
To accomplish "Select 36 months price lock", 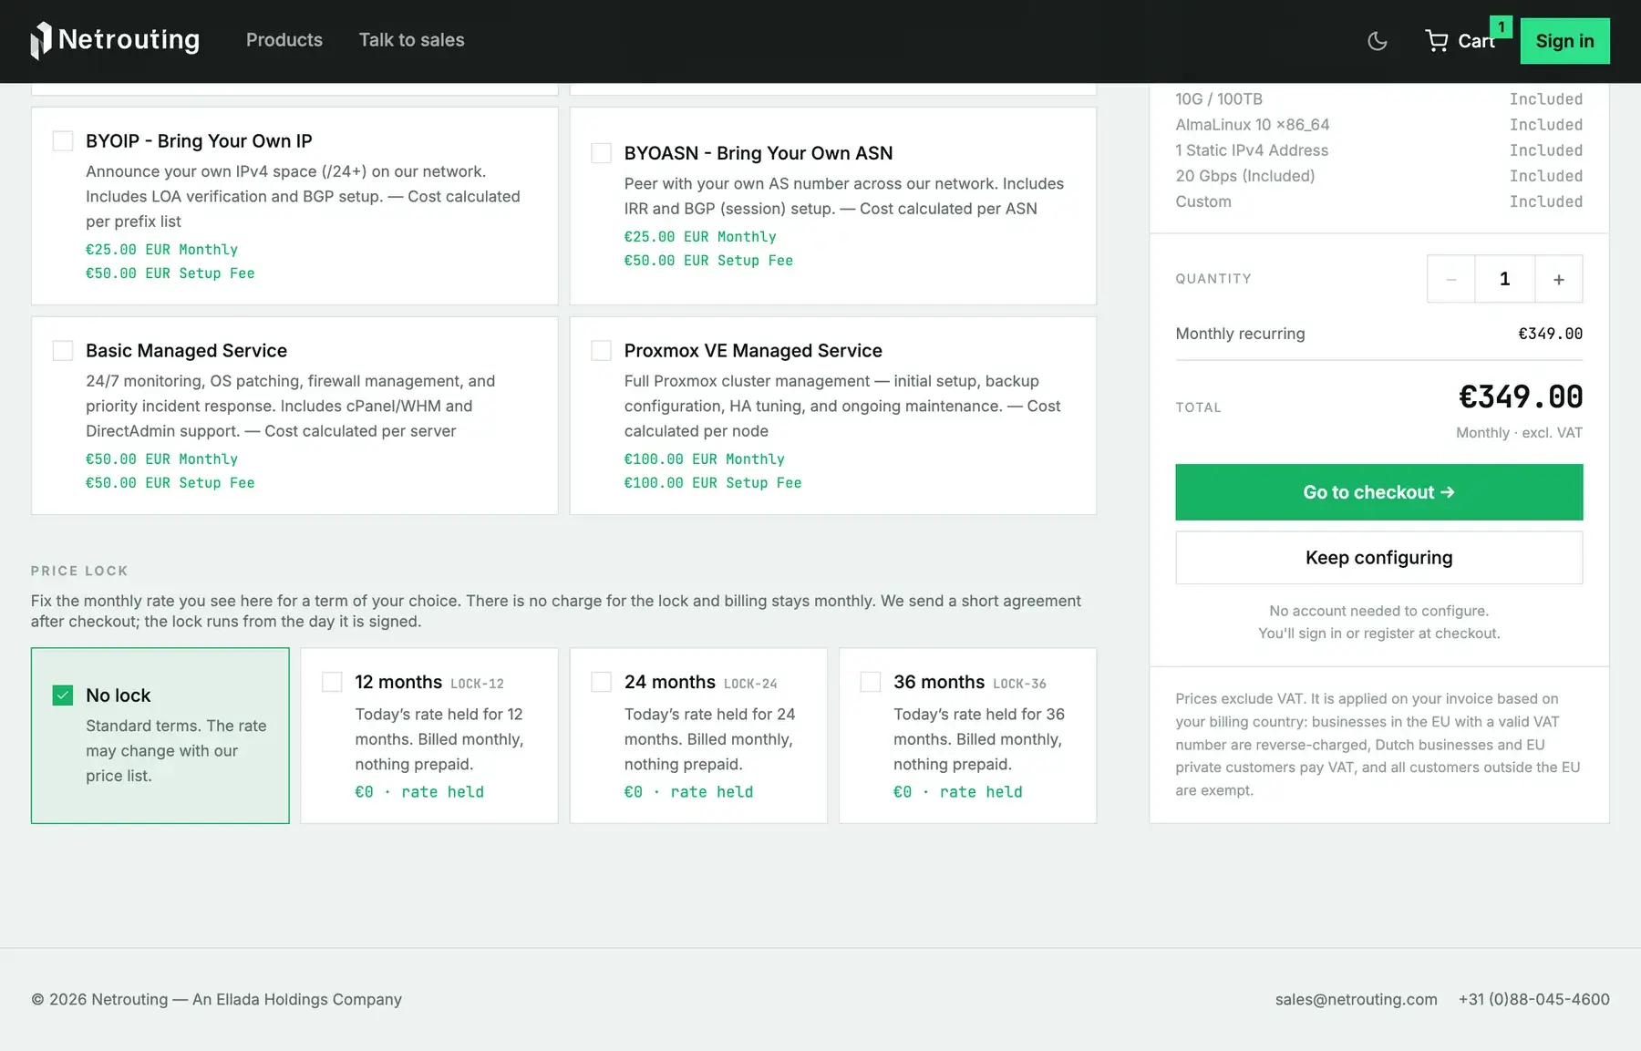I will [871, 682].
